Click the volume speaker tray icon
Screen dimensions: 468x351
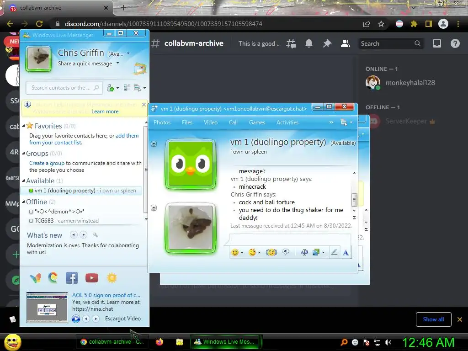pos(388,342)
